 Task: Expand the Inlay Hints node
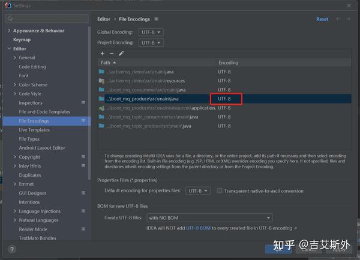point(15,166)
